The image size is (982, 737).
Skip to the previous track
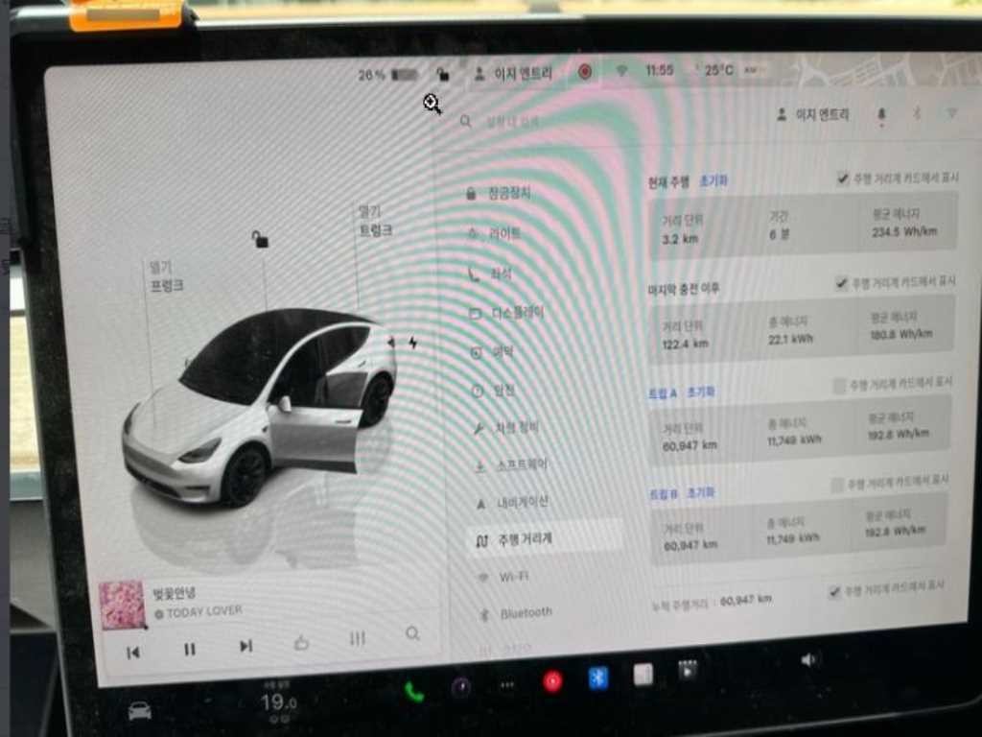pyautogui.click(x=132, y=653)
